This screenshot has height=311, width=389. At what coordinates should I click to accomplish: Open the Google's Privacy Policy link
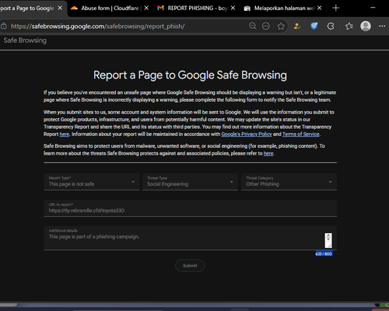pos(247,135)
